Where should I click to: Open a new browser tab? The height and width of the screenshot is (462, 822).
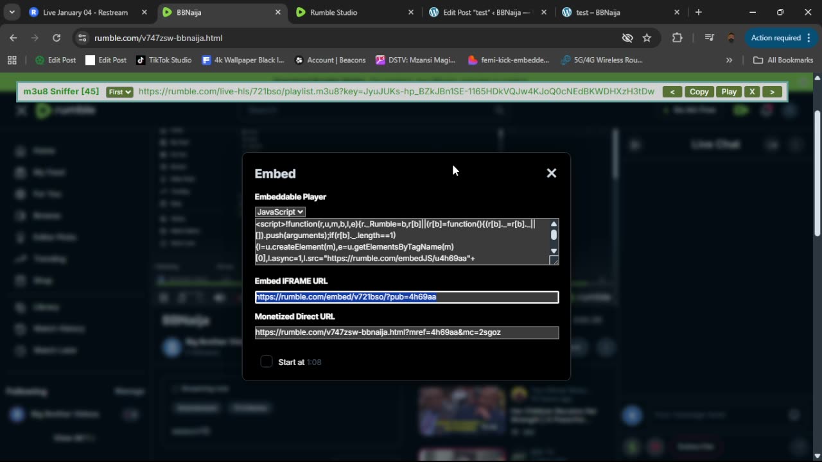698,12
